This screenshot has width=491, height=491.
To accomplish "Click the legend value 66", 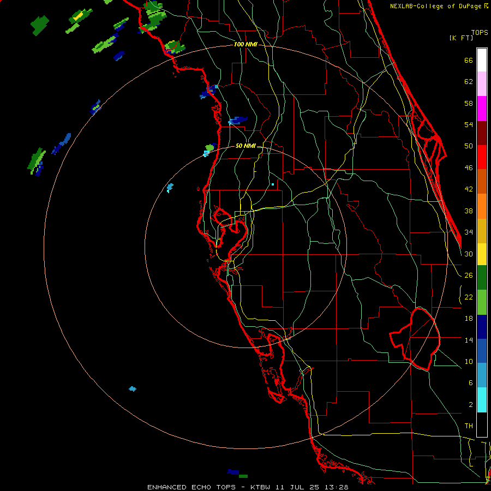I will click(469, 61).
